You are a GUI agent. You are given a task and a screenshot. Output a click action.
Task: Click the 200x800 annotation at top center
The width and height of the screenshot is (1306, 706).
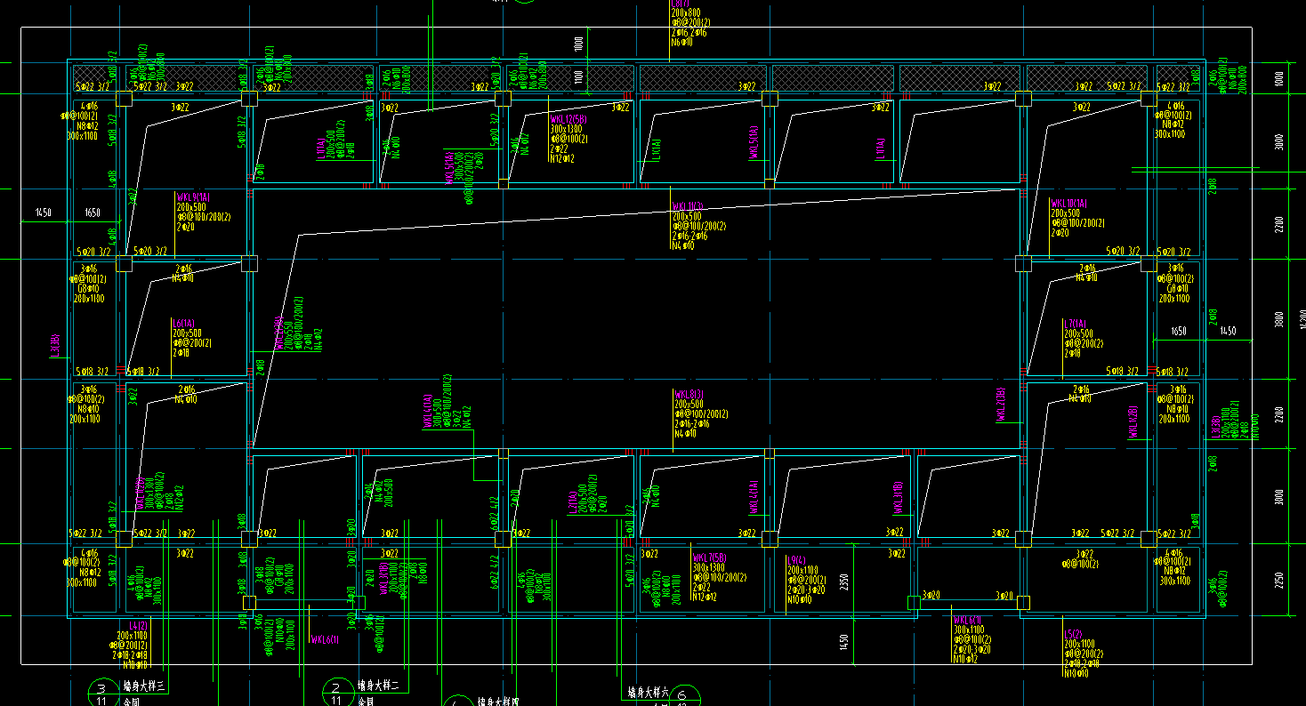pyautogui.click(x=687, y=12)
